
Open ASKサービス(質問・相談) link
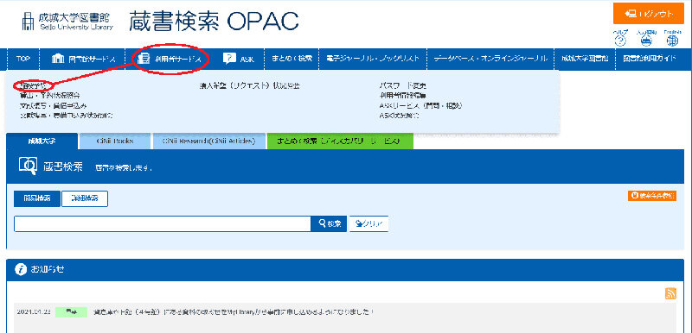pyautogui.click(x=420, y=105)
